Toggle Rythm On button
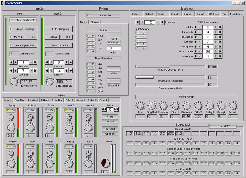The width and height of the screenshot is (246, 178). [x=103, y=15]
